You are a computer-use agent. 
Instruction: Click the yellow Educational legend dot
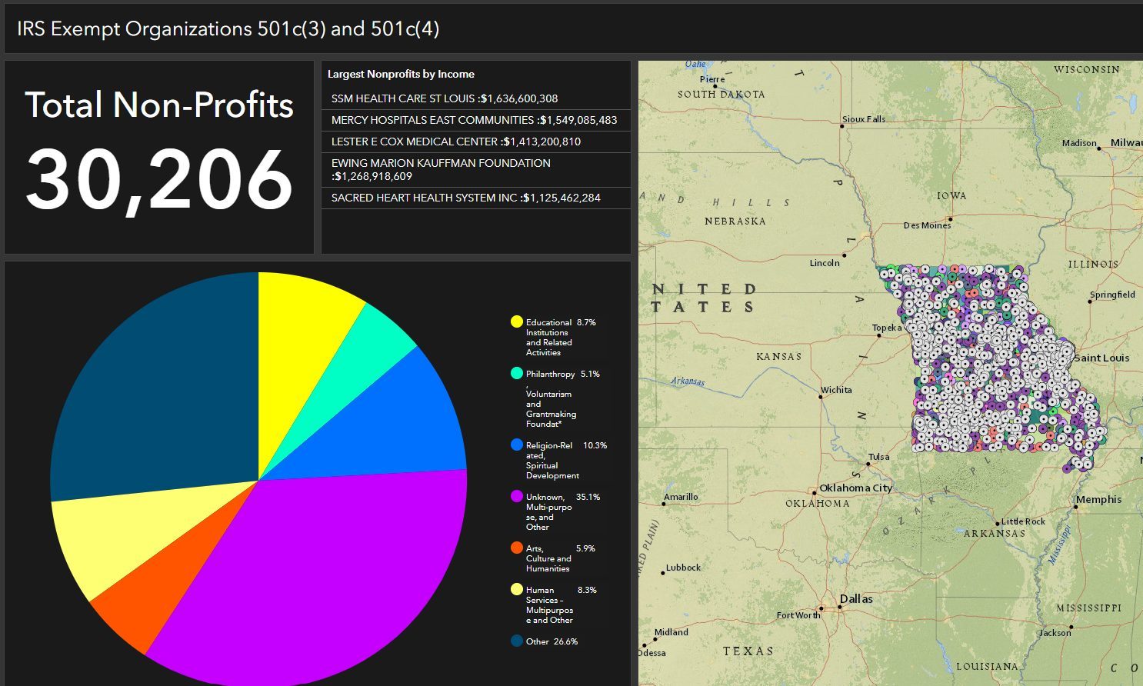515,321
